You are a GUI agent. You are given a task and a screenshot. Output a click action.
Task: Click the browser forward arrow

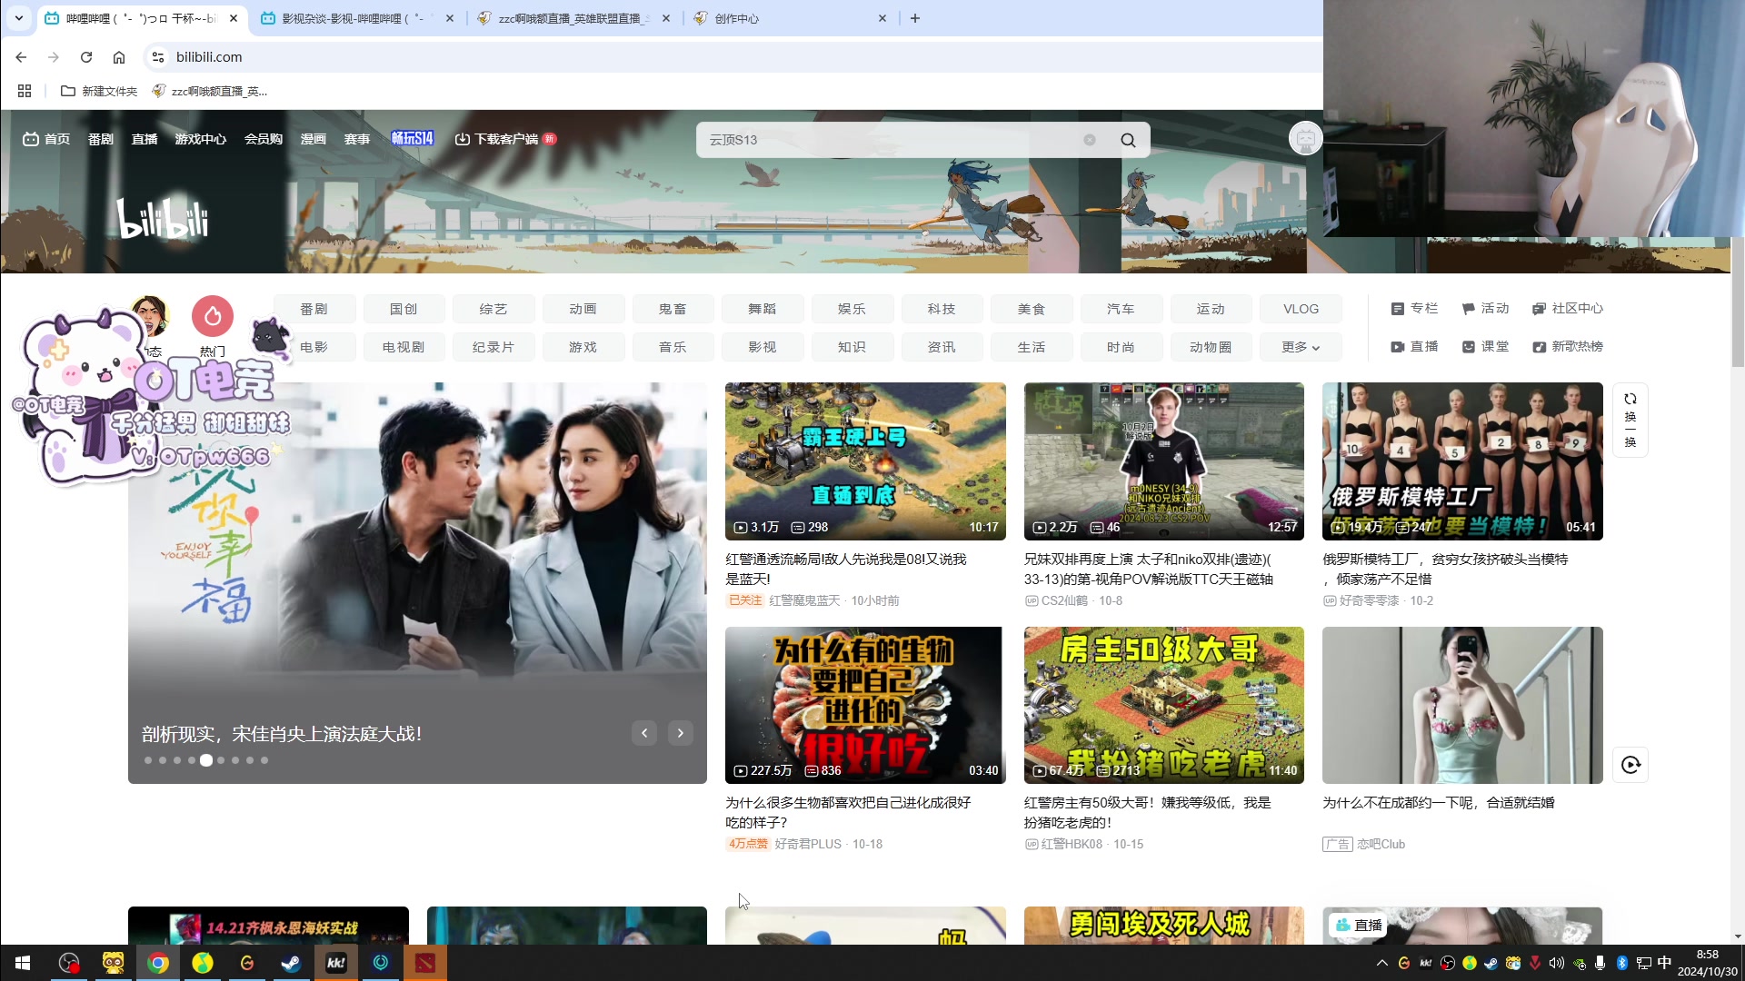click(x=54, y=57)
